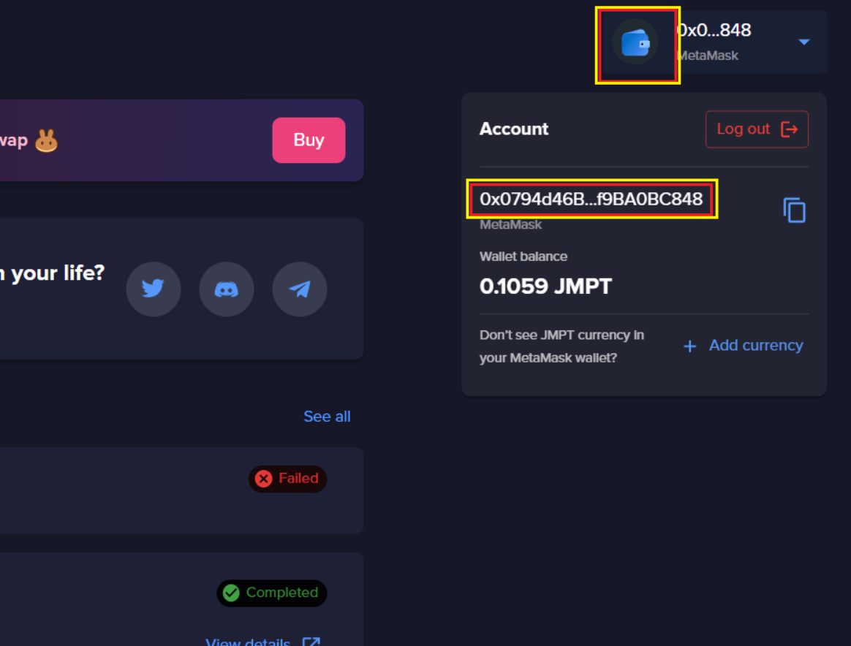Select the wallet address 0x0794d46B...f9BA0BC848

click(591, 199)
